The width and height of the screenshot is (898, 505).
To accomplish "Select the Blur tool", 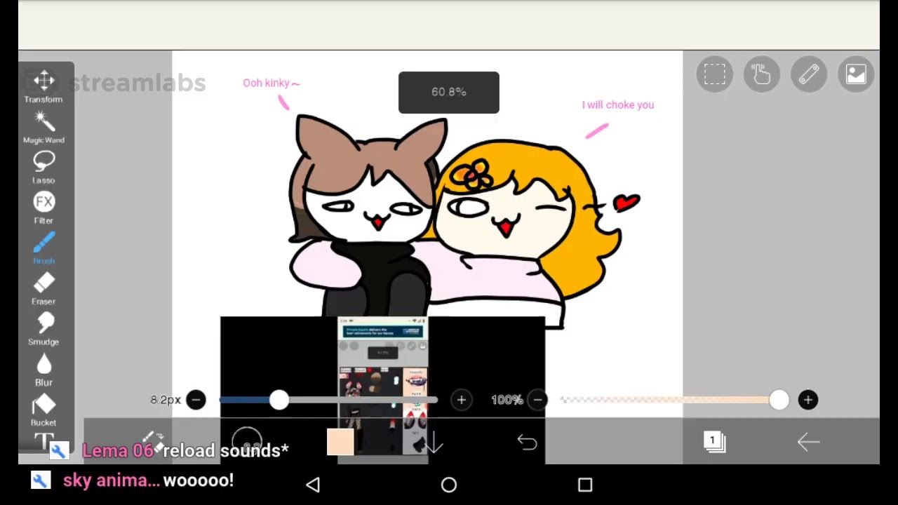I will pos(43,370).
